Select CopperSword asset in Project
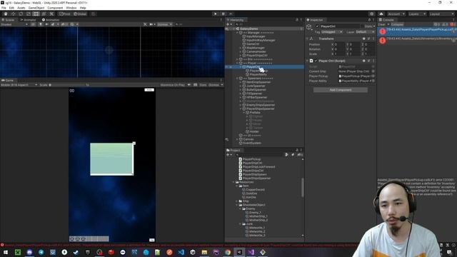Viewport: 457px width, 257px height. point(255,190)
